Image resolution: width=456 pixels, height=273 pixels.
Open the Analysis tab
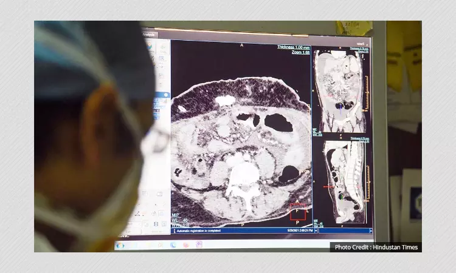149,35
